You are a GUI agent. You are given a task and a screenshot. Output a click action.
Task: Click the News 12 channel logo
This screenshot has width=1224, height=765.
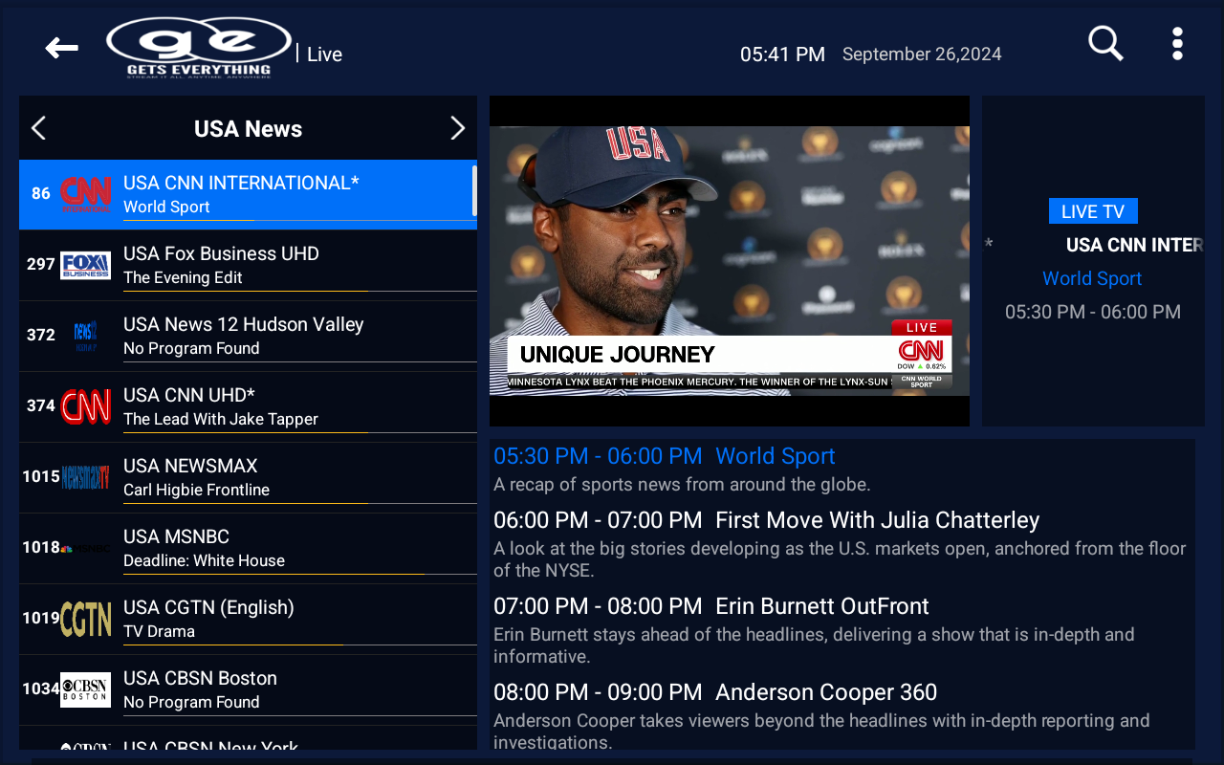click(85, 336)
